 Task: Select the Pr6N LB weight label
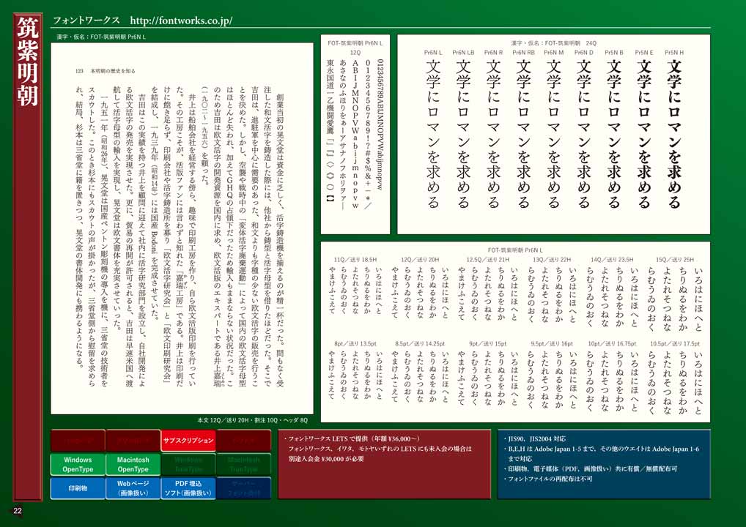463,52
